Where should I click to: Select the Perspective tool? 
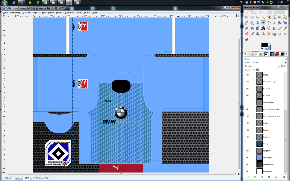tap(252, 28)
